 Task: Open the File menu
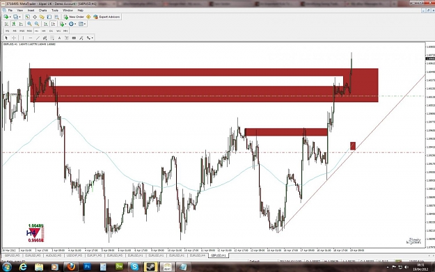10,10
